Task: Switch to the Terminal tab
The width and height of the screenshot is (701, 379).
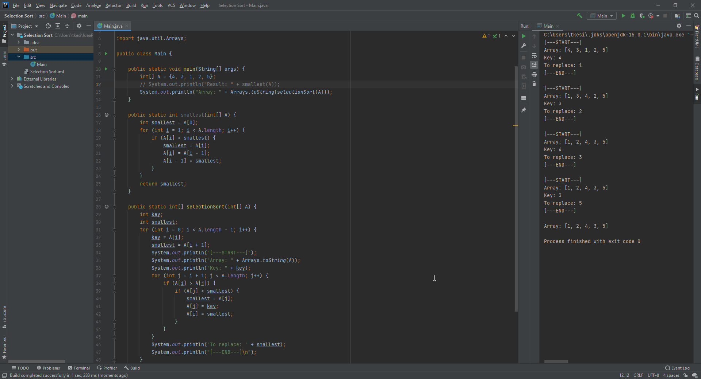Action: pyautogui.click(x=79, y=368)
